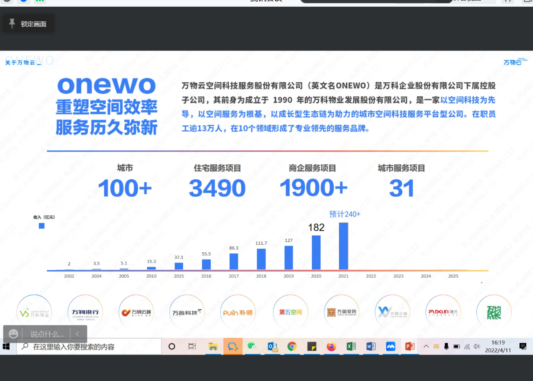
Task: Open the clock showing 16:19
Action: (498, 347)
